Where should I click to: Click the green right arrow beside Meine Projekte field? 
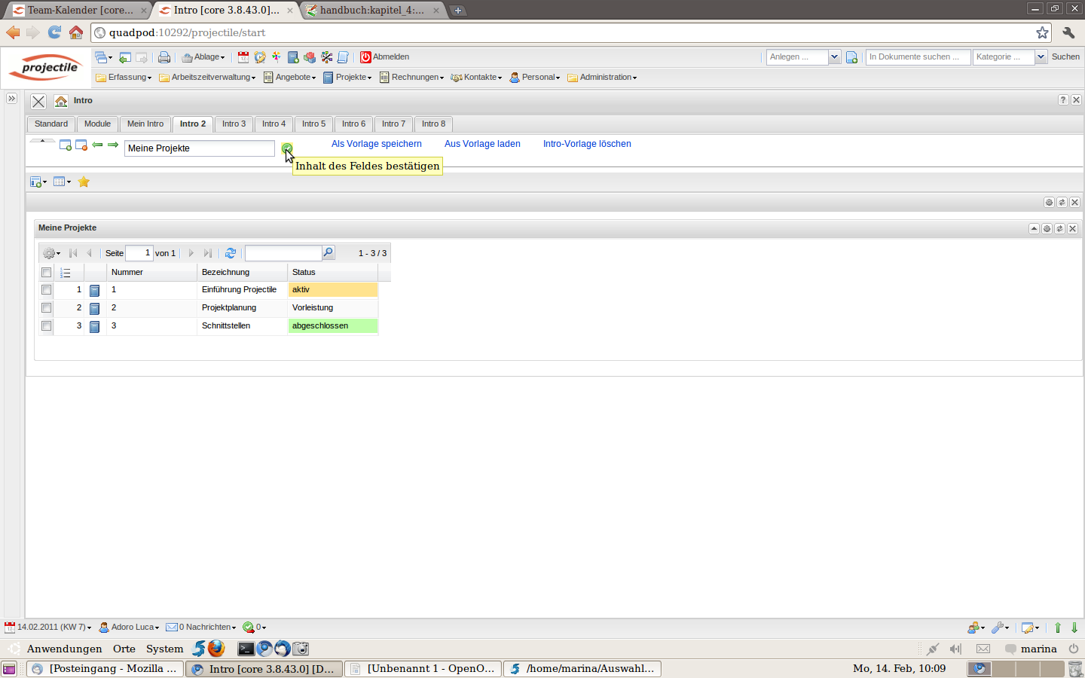[x=113, y=145]
